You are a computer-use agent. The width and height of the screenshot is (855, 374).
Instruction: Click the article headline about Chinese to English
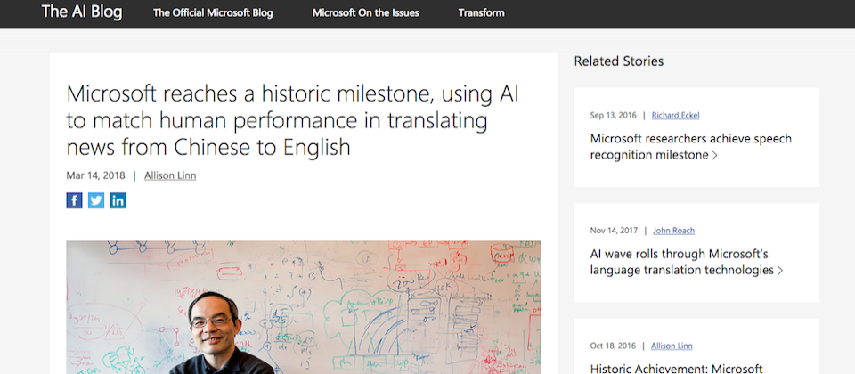click(x=292, y=120)
